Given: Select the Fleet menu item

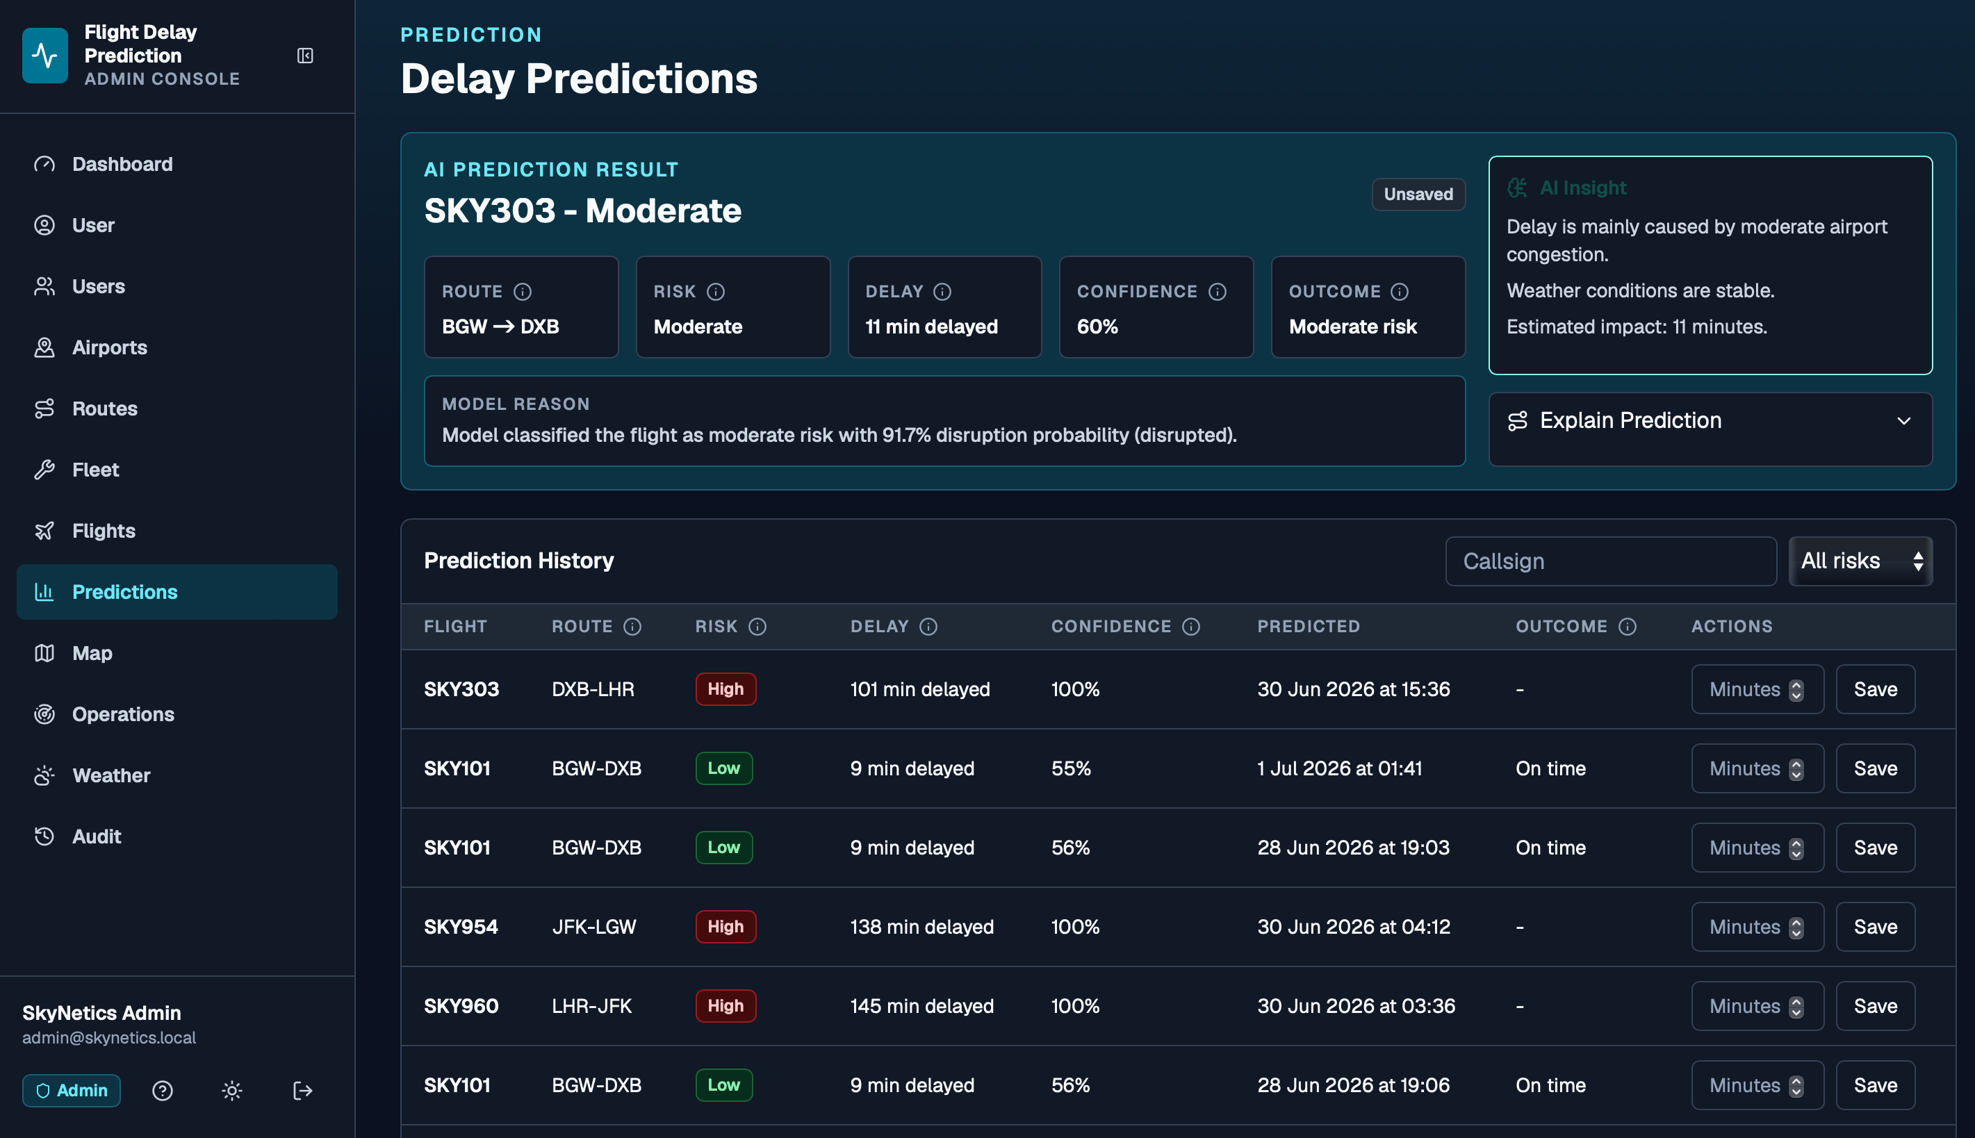Looking at the screenshot, I should point(177,470).
